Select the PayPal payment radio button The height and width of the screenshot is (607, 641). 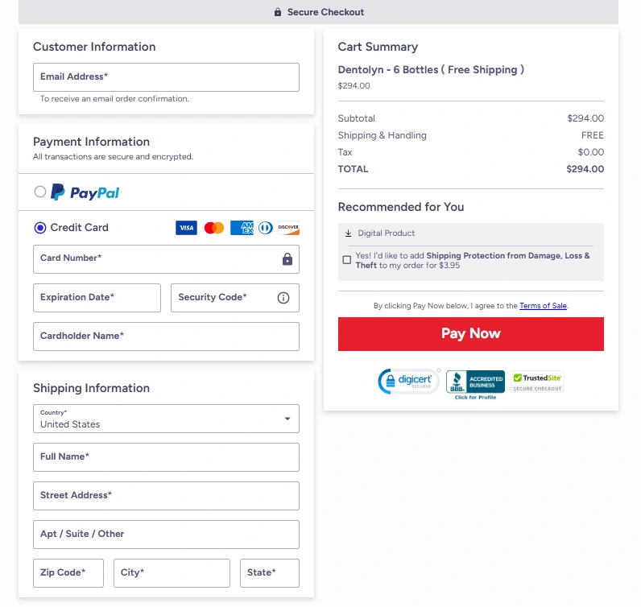tap(40, 192)
